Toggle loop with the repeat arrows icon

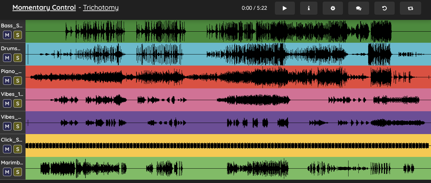411,8
